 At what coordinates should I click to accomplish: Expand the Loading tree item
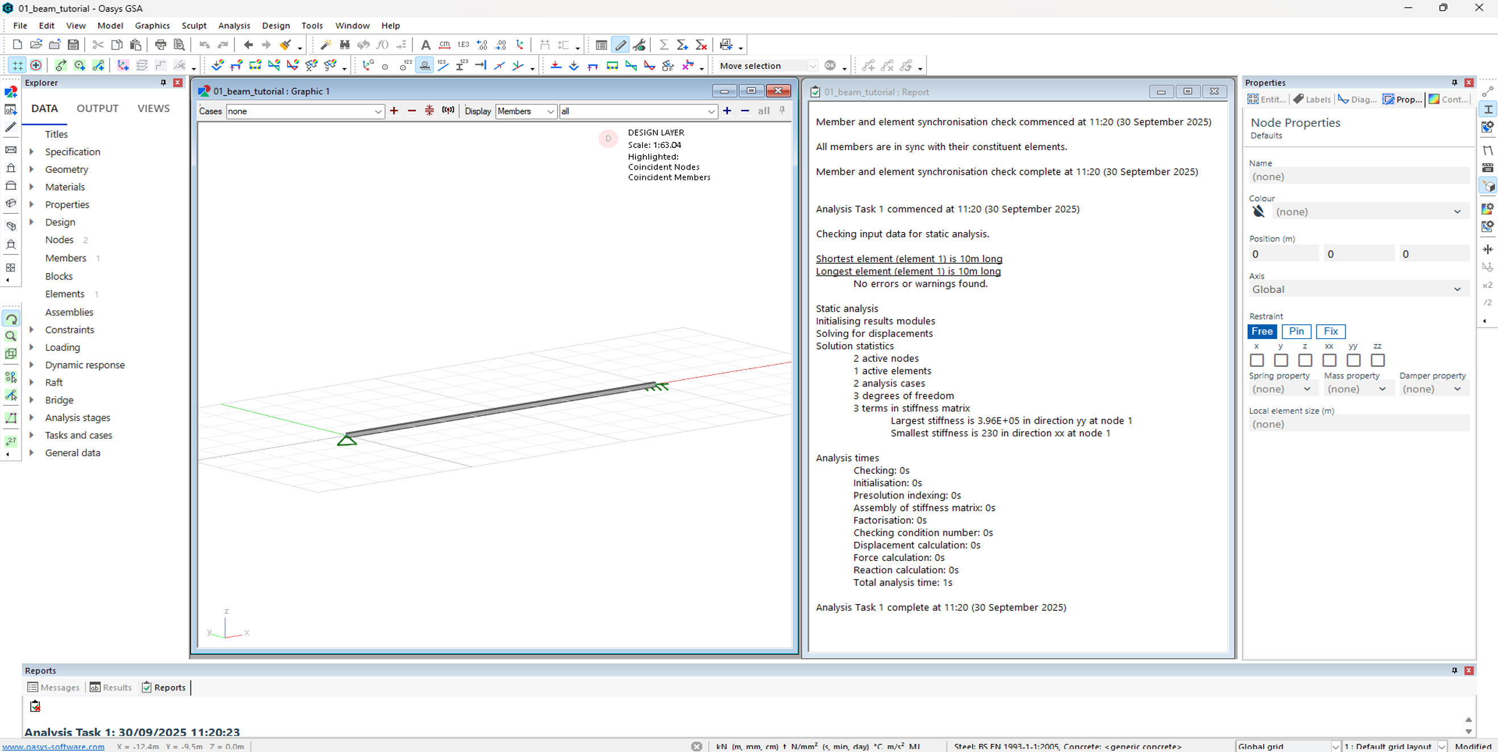(32, 347)
